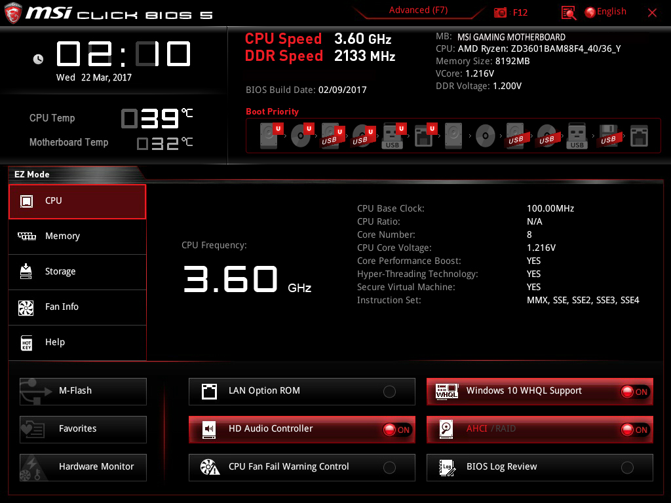Change language from English
This screenshot has width=671, height=503.
[x=605, y=12]
